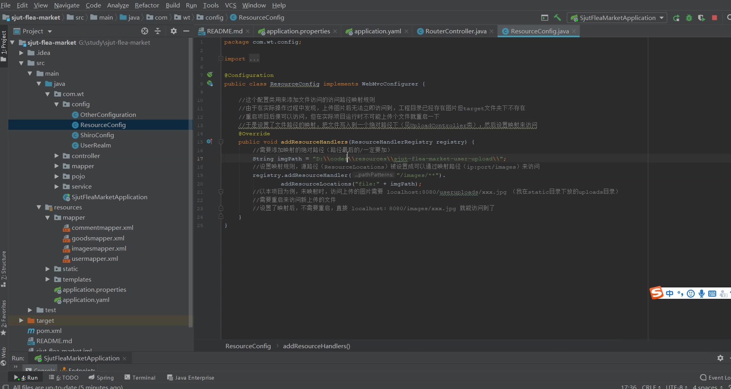731x389 pixels.
Task: Open the Terminal tool window
Action: pos(140,377)
